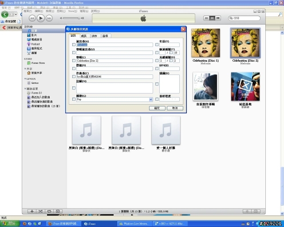Screen dimensions: 284x227
Task: Tick the Grouping (N) checkbox
Action: pos(74,69)
